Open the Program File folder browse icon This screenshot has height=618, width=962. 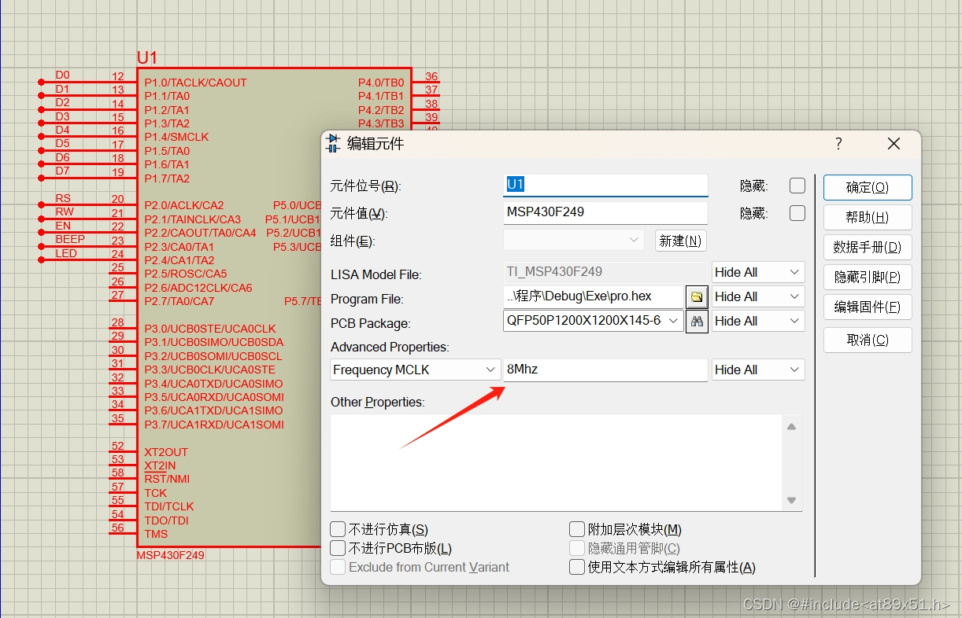(x=696, y=296)
